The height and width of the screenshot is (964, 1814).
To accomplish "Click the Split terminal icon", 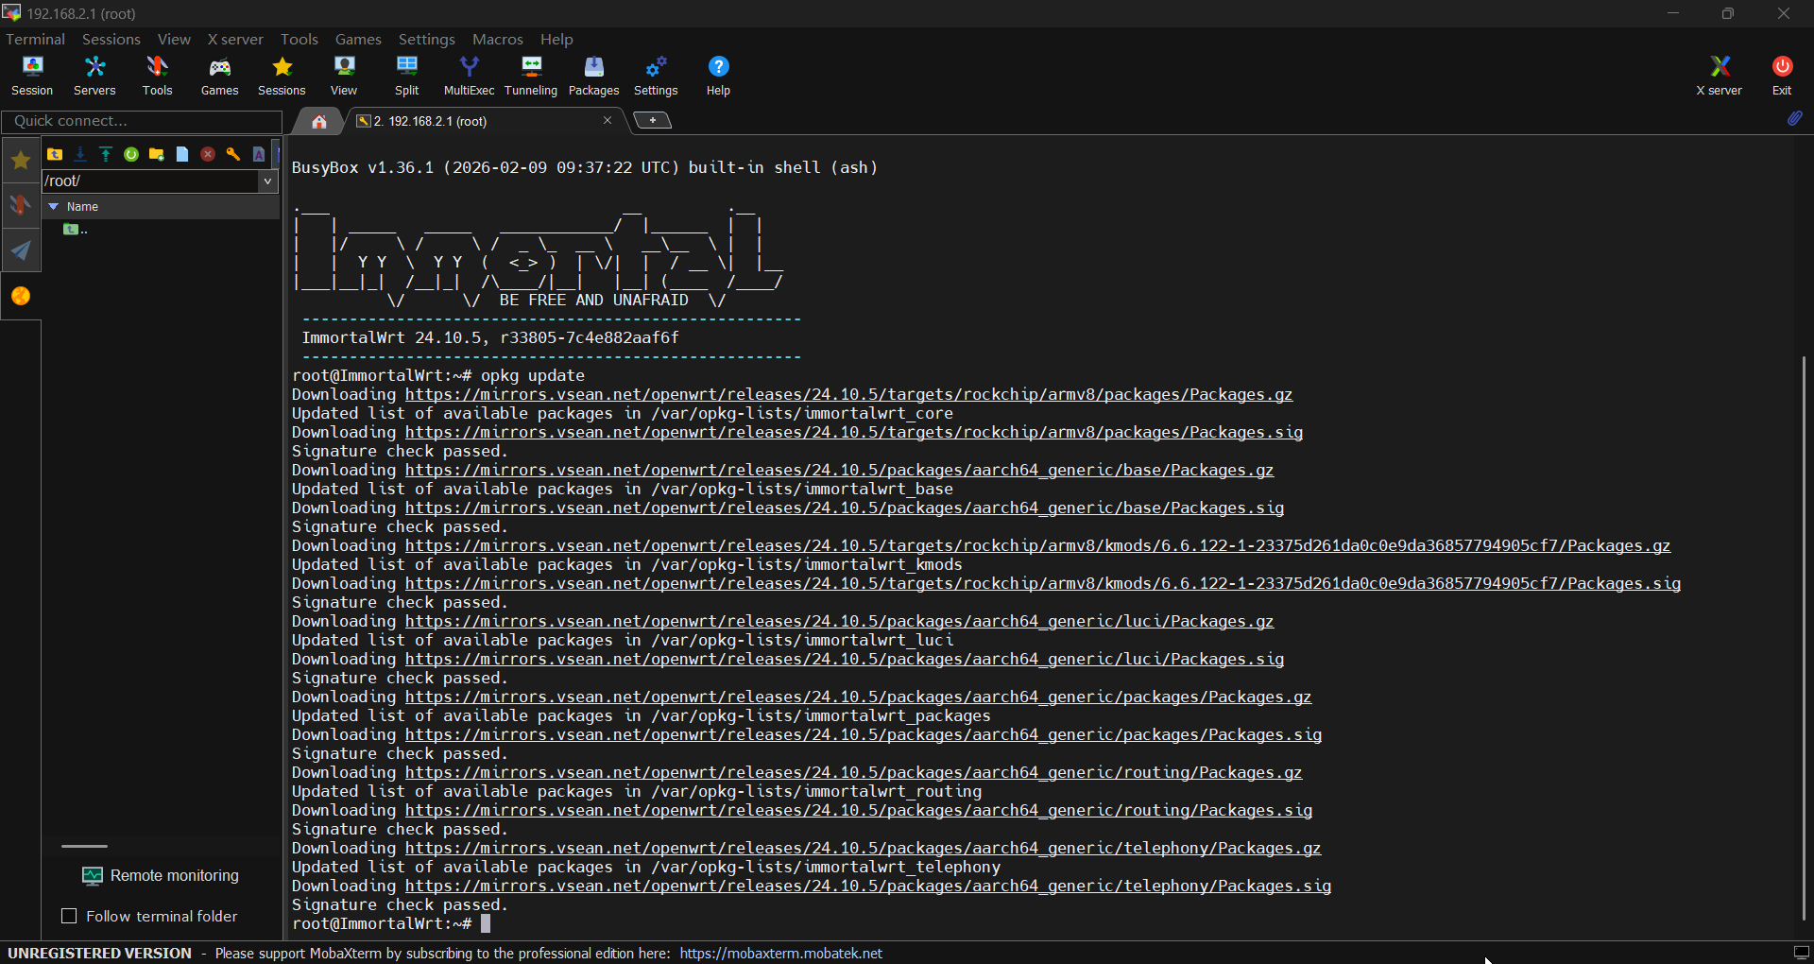I will pos(406,76).
